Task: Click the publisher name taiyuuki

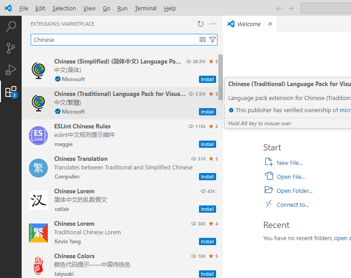Action: click(64, 274)
